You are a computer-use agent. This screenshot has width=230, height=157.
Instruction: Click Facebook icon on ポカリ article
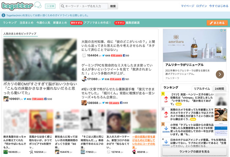pyautogui.click(x=46, y=99)
